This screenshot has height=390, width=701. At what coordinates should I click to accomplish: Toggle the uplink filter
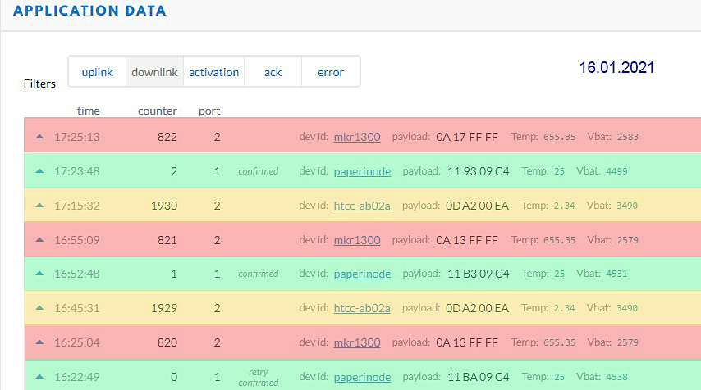pos(97,72)
